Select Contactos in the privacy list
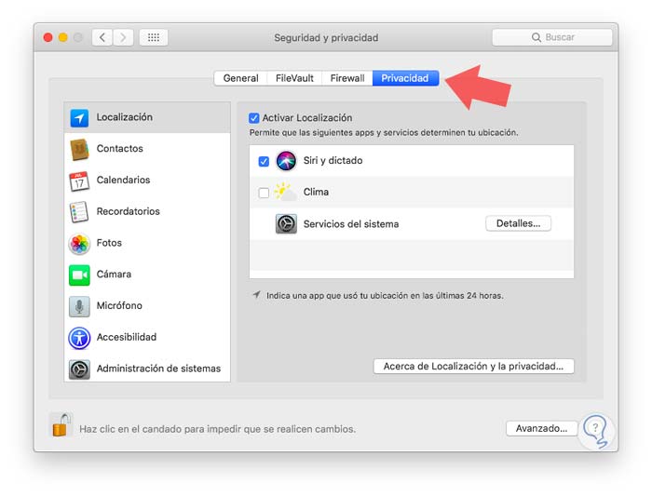Viewport: 652px width, 496px height. 147,149
